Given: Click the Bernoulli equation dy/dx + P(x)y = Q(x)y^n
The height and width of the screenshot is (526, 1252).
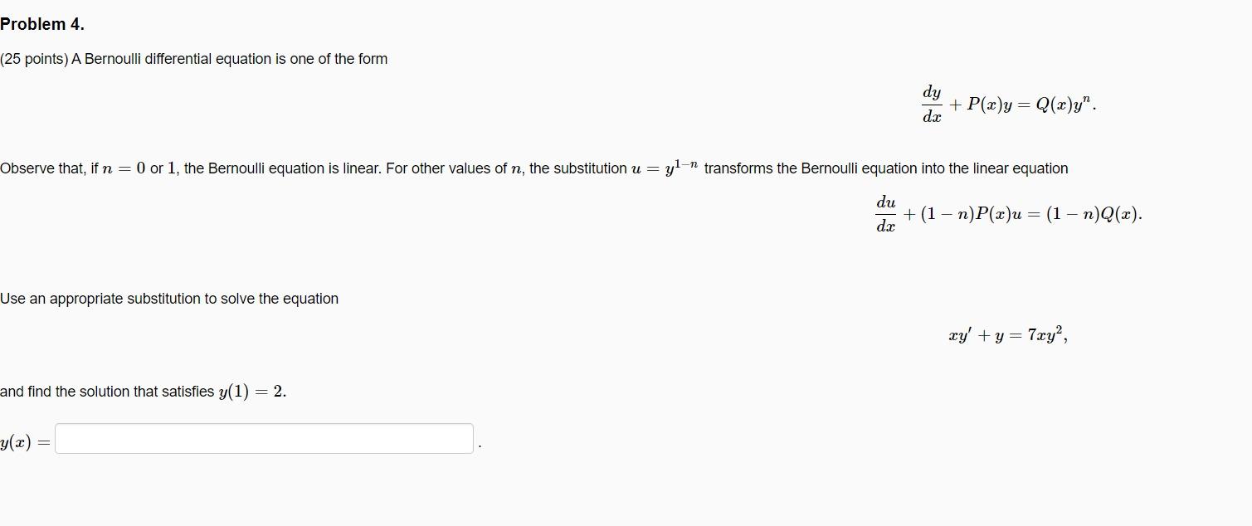Looking at the screenshot, I should coord(1008,104).
